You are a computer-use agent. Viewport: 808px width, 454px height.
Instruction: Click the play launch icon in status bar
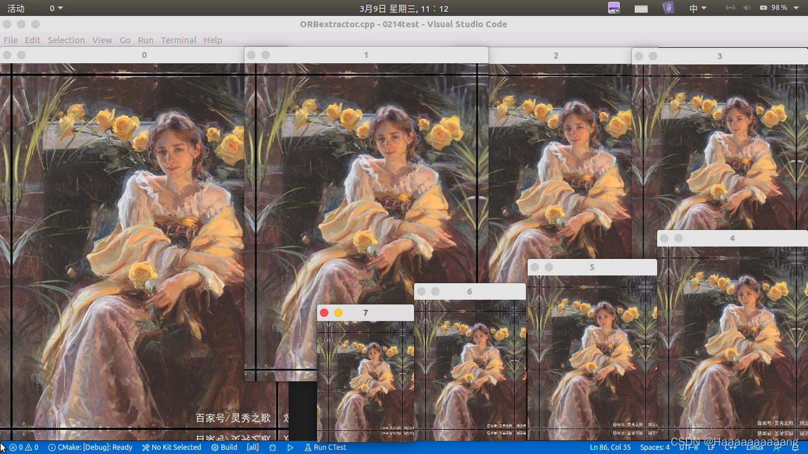point(290,447)
